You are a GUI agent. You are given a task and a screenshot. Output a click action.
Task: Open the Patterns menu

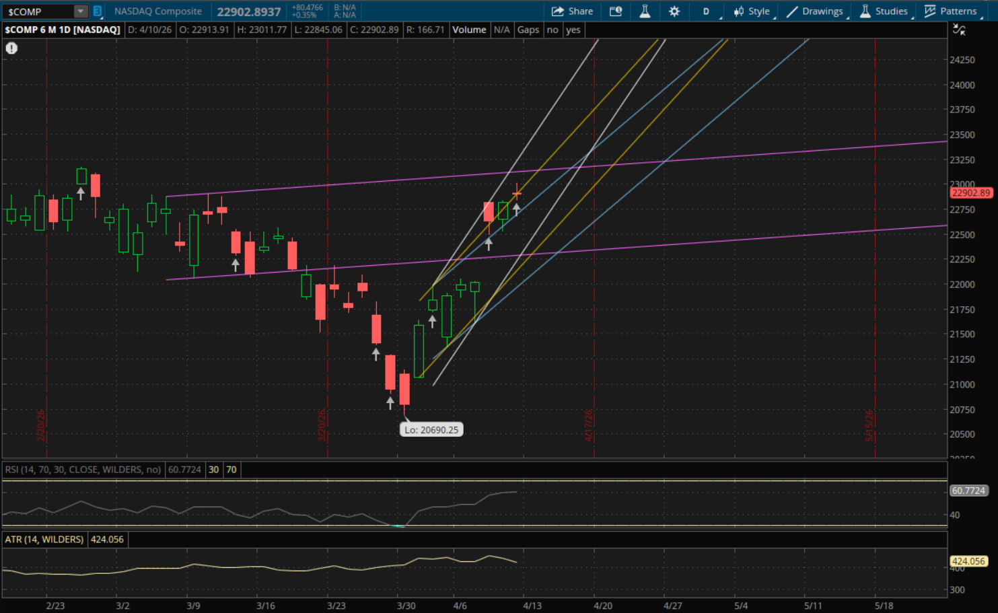[950, 11]
